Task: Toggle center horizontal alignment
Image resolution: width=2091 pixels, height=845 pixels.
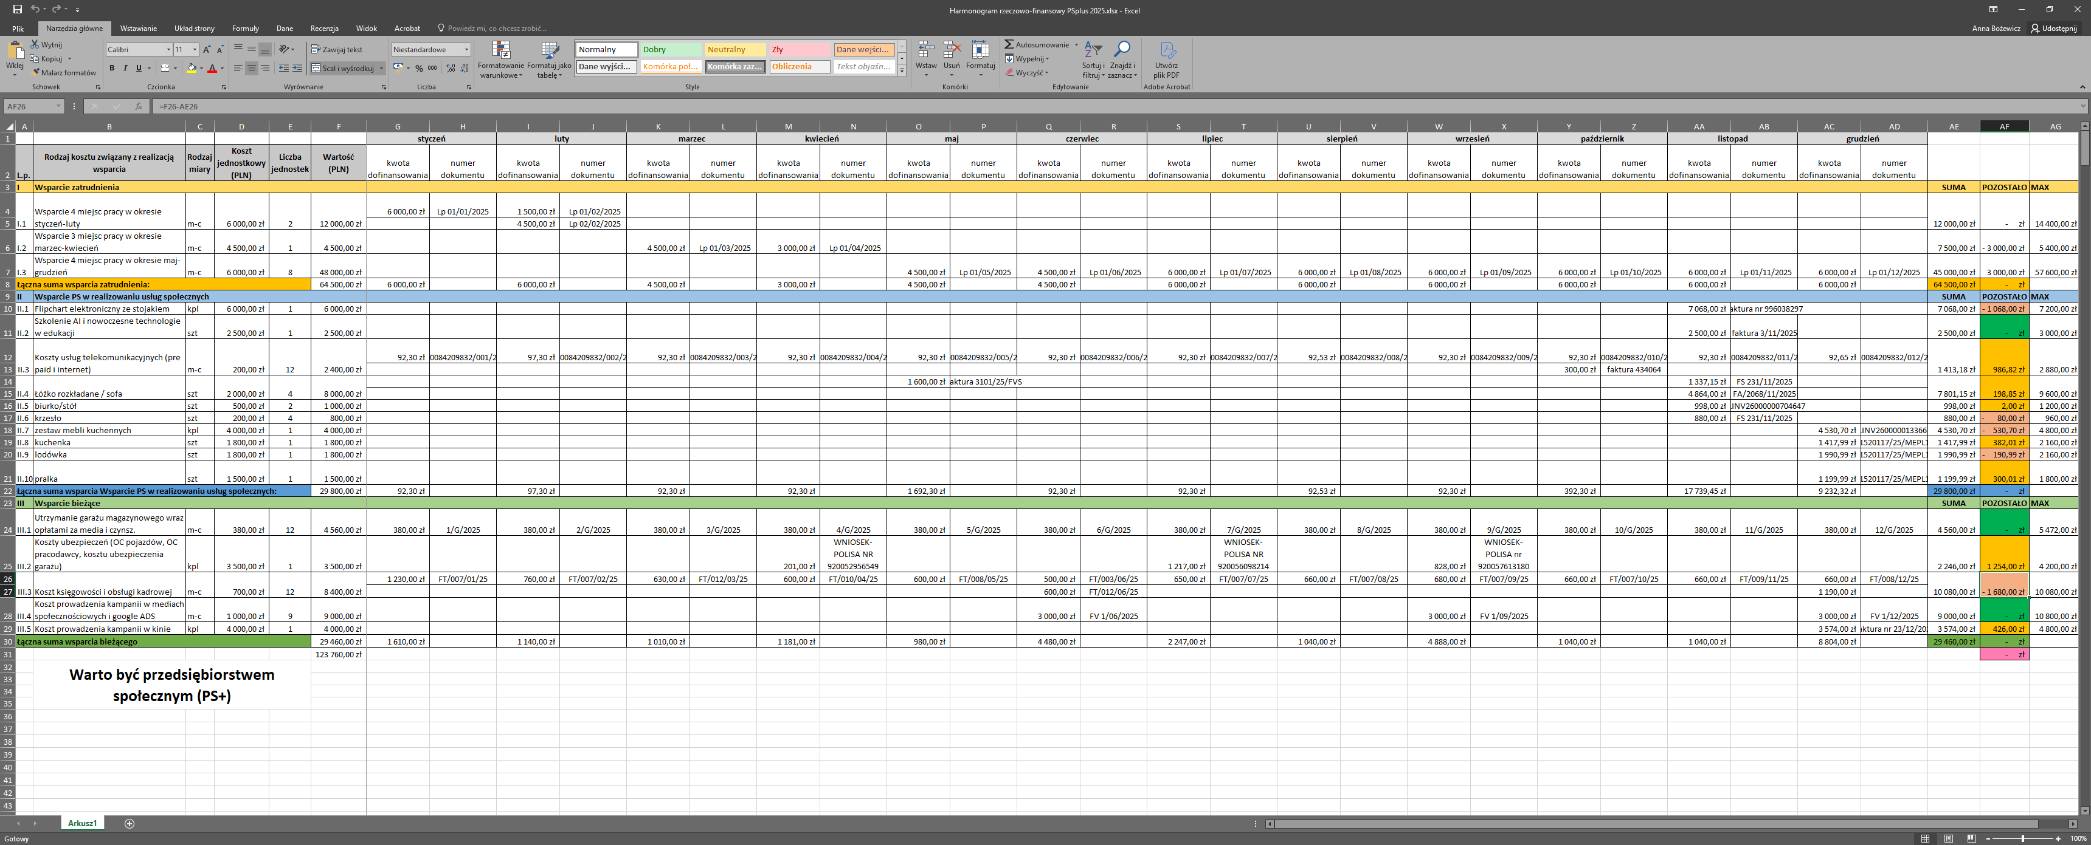Action: (252, 68)
